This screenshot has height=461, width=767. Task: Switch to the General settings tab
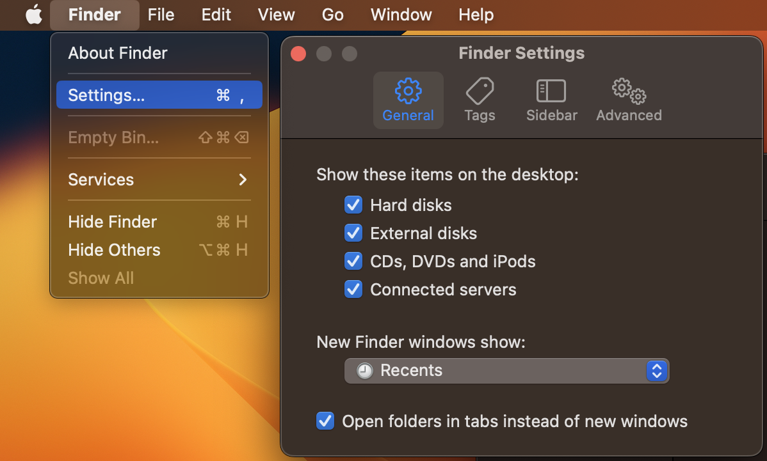tap(408, 100)
